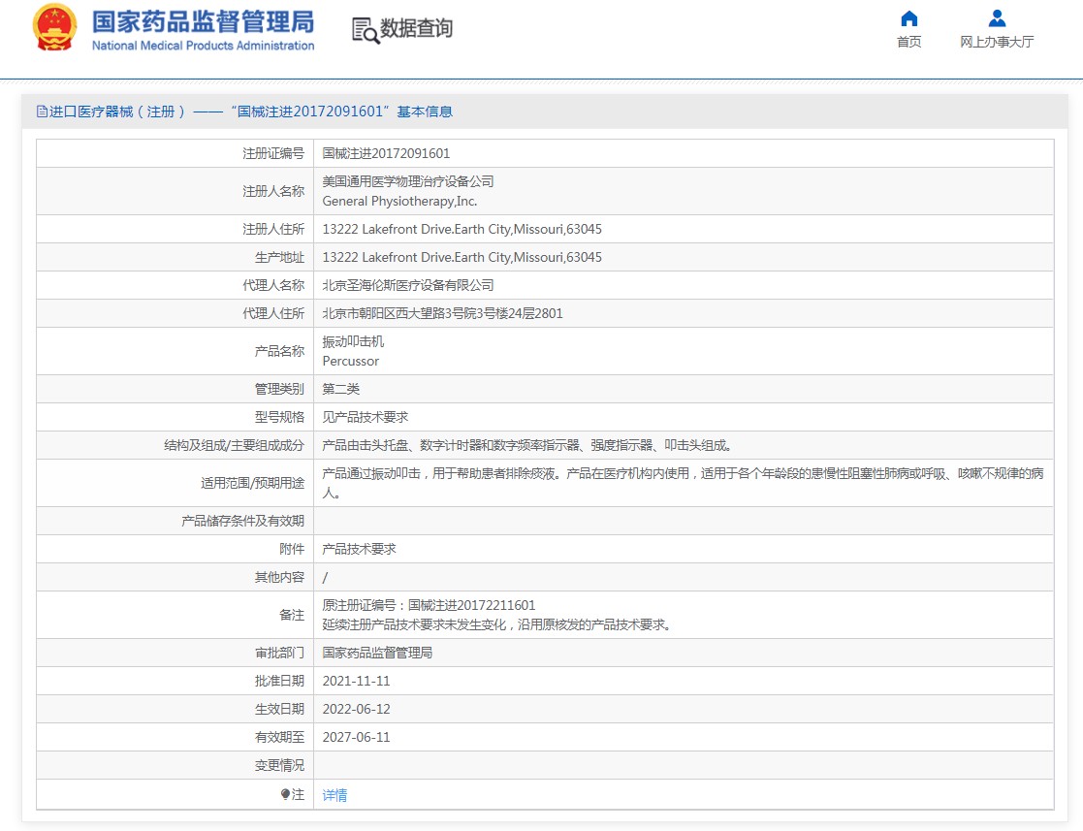Click 北京市朝阳区西大望路 agent address

click(443, 313)
